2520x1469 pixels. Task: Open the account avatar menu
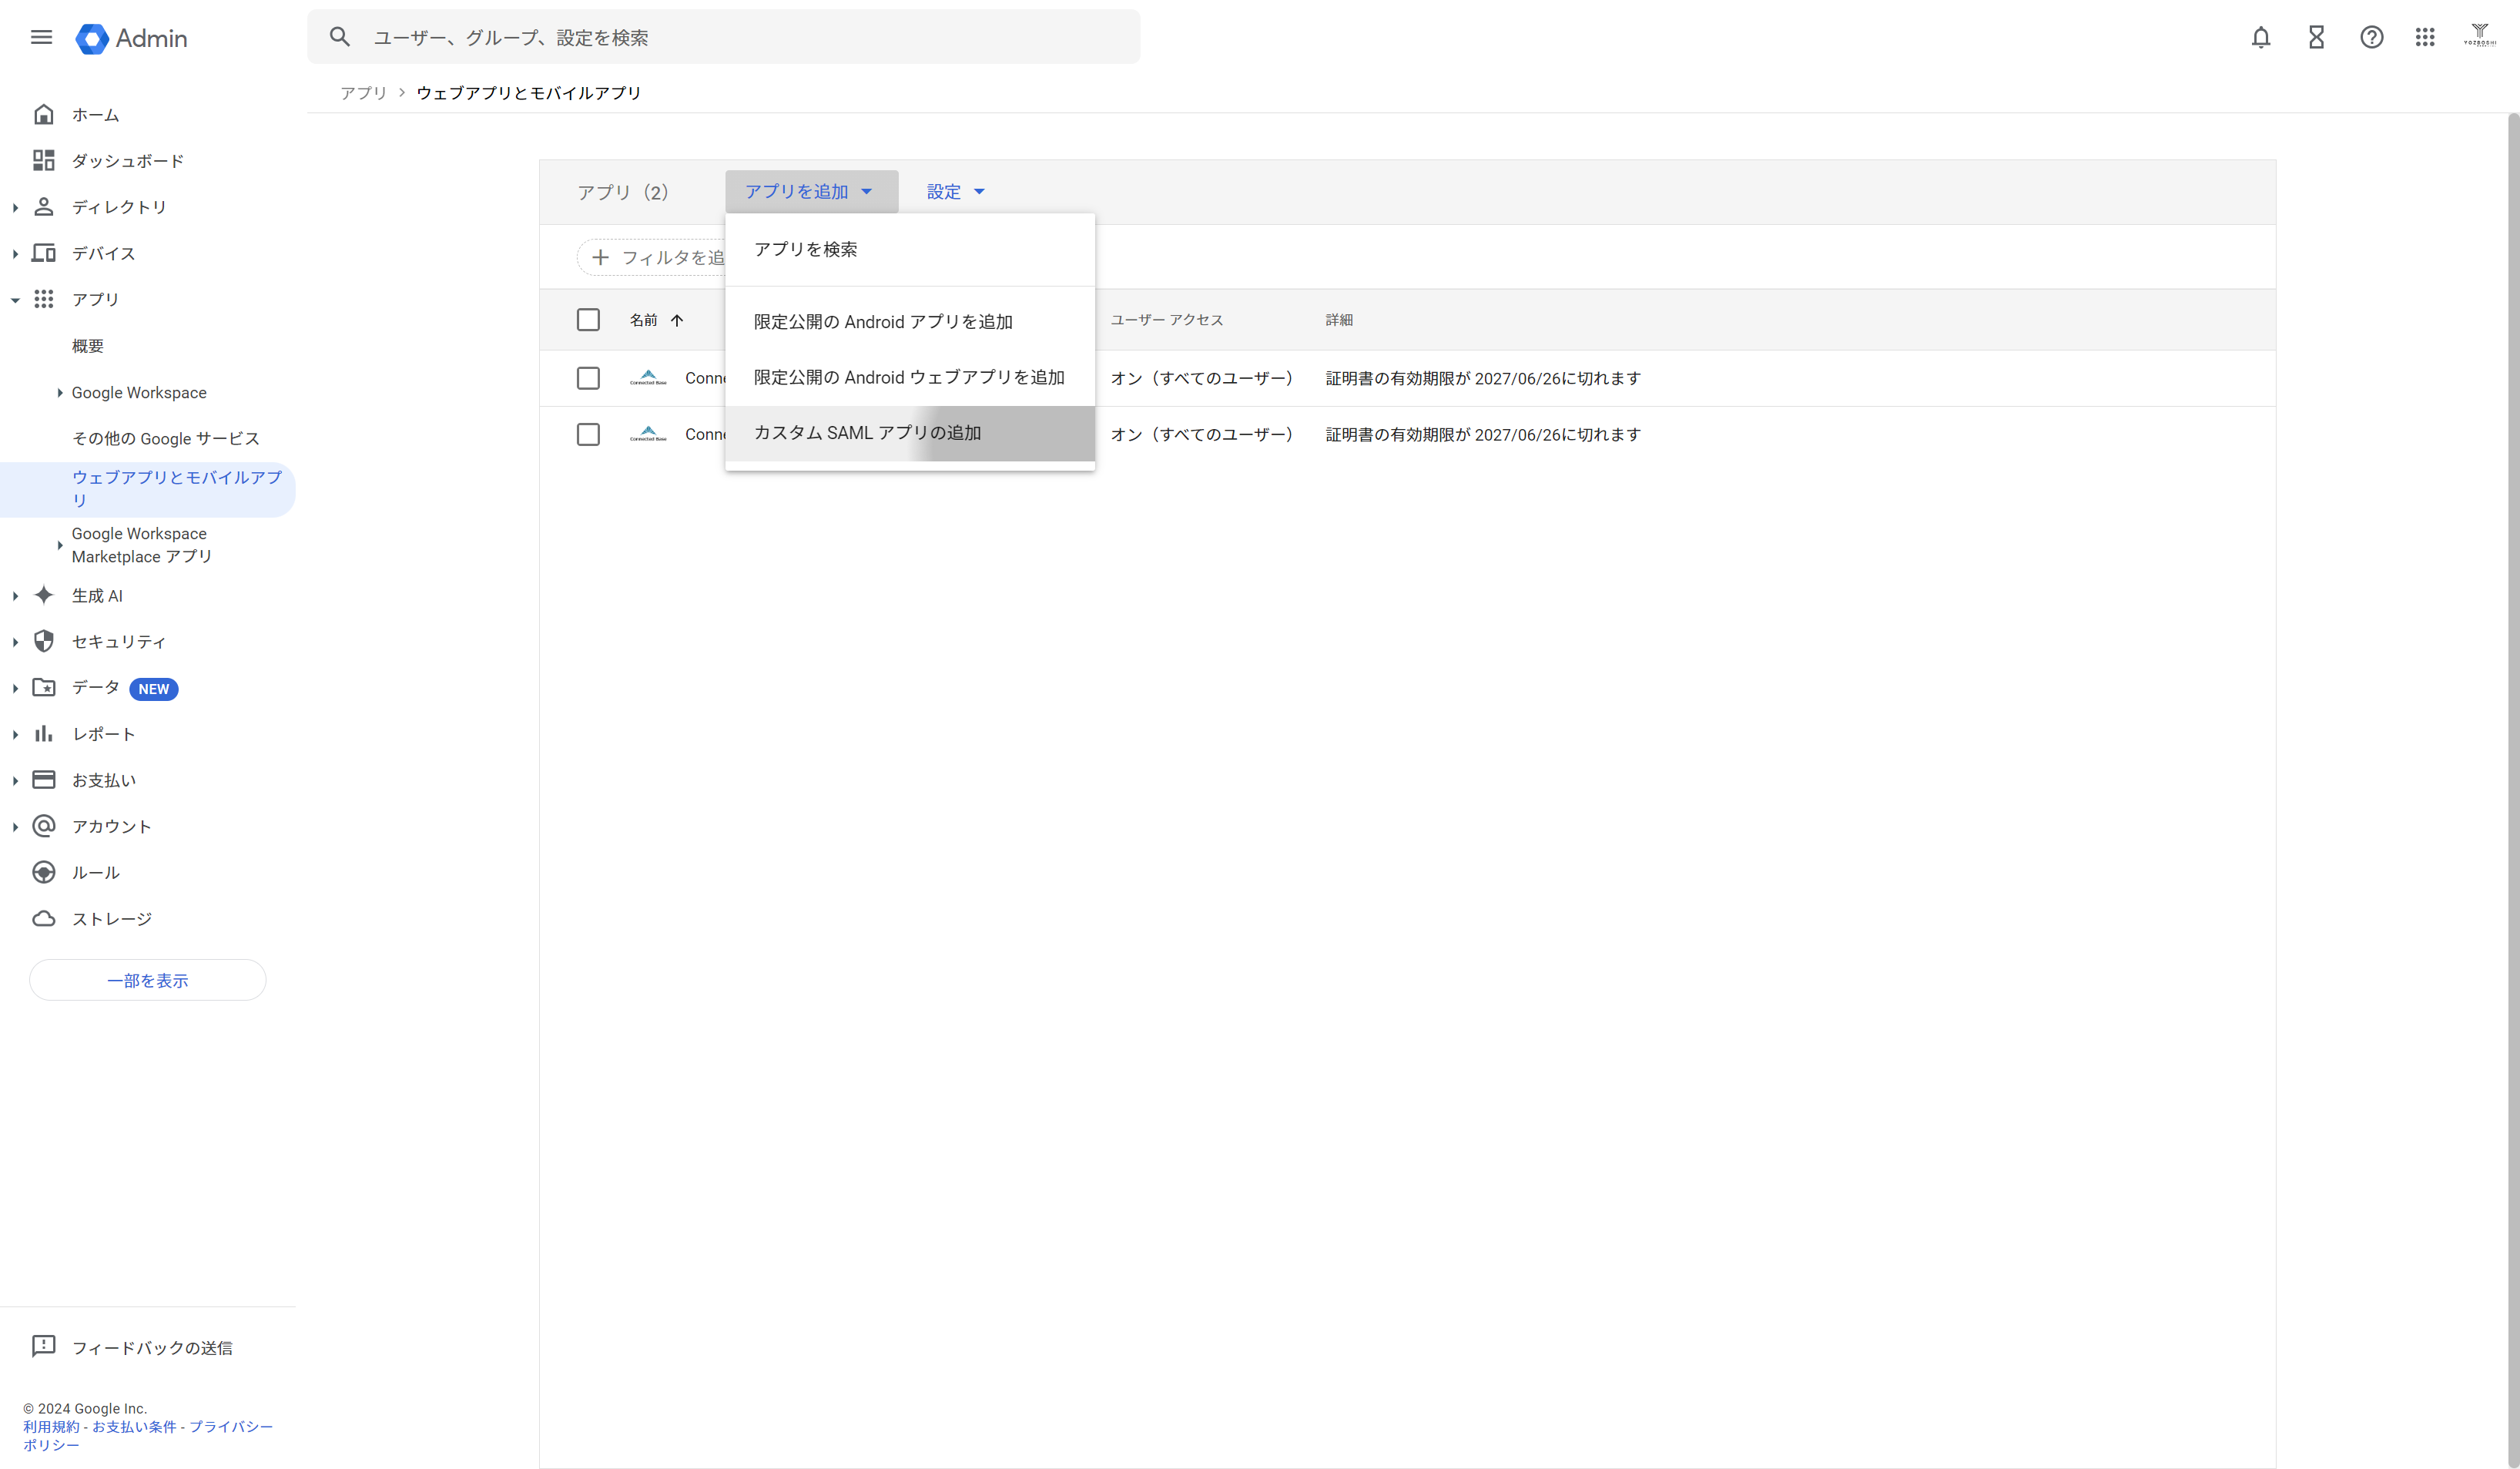(2480, 36)
